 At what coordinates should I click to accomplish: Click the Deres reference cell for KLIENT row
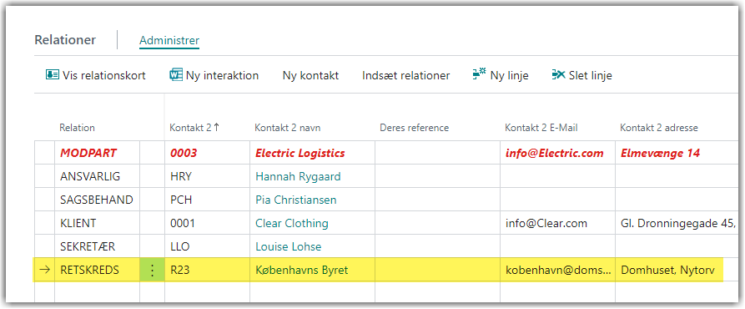(x=437, y=223)
